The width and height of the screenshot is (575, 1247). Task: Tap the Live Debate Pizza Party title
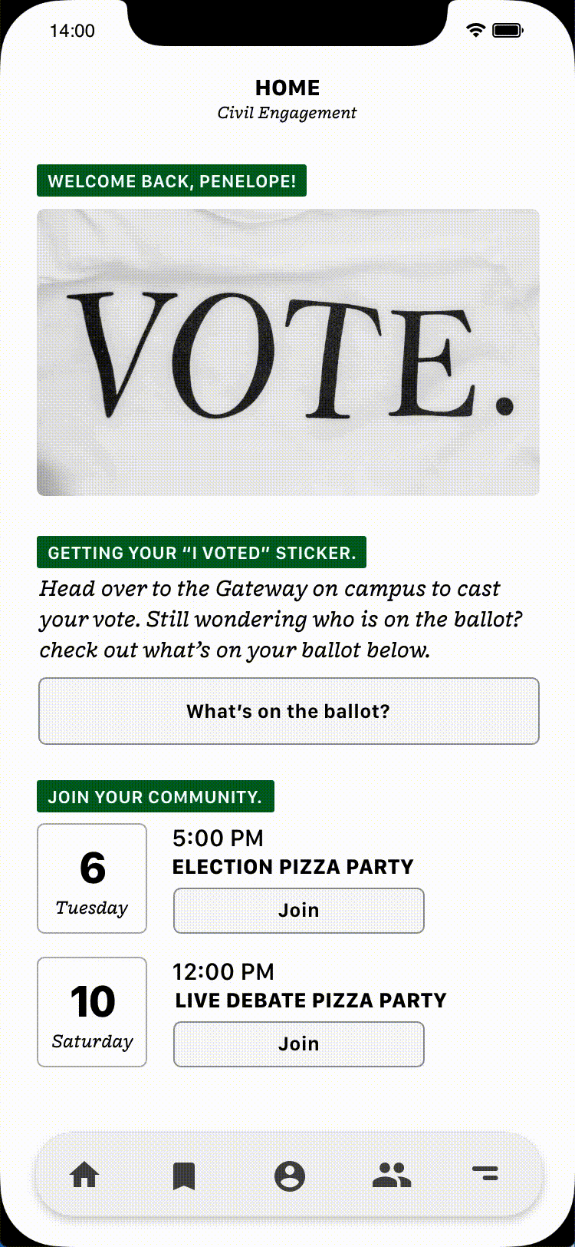(310, 1001)
